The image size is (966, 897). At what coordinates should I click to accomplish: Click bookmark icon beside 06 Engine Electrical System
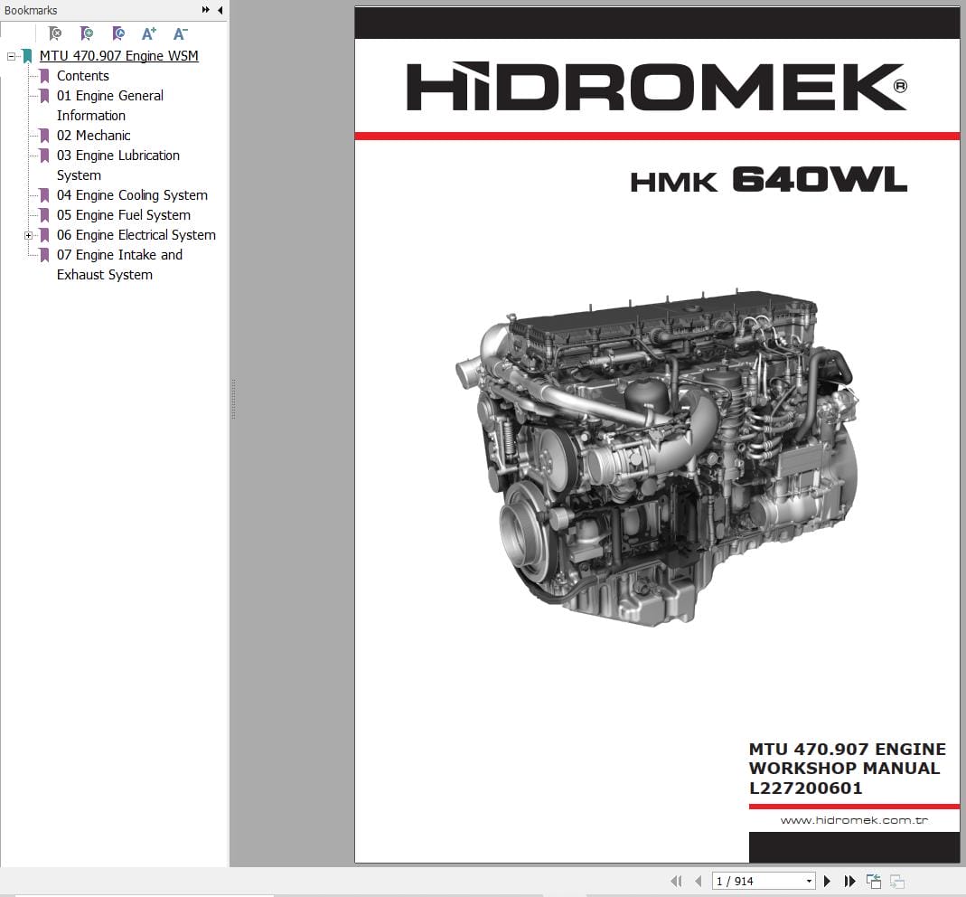click(44, 235)
